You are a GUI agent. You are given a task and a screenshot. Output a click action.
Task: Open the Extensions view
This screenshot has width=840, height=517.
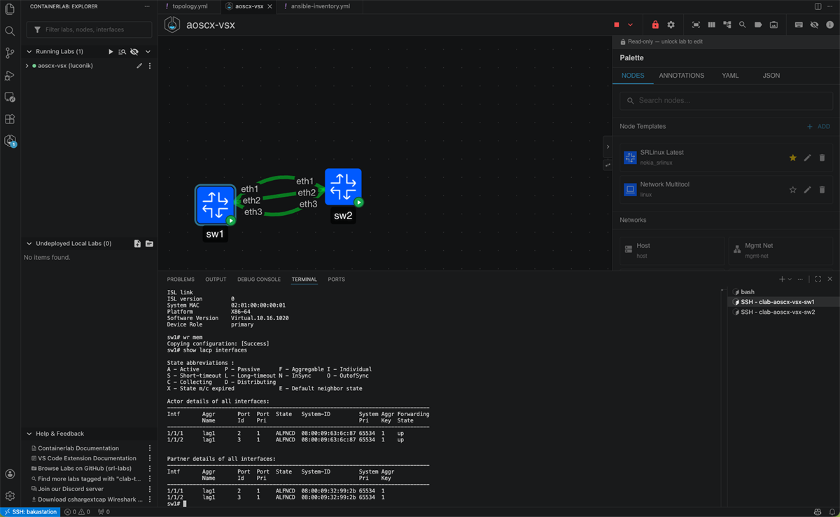coord(10,119)
